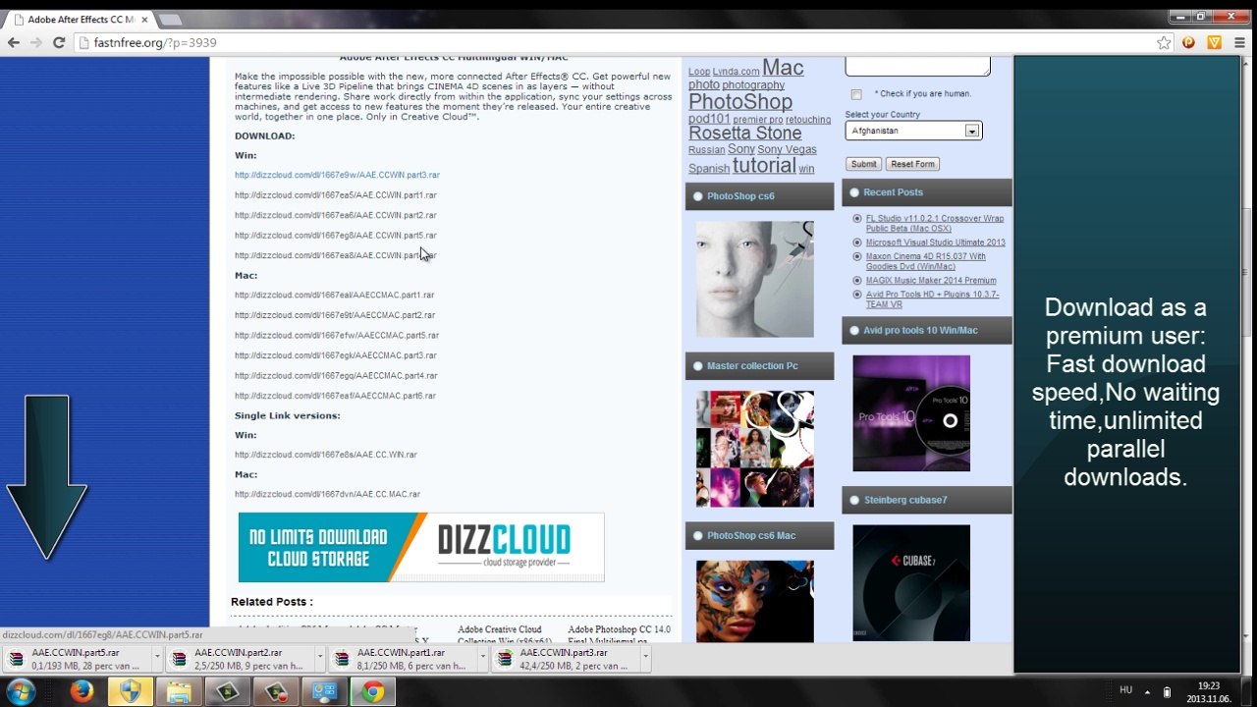Focus the message text area
Viewport: 1257px width, 707px height.
tap(917, 66)
